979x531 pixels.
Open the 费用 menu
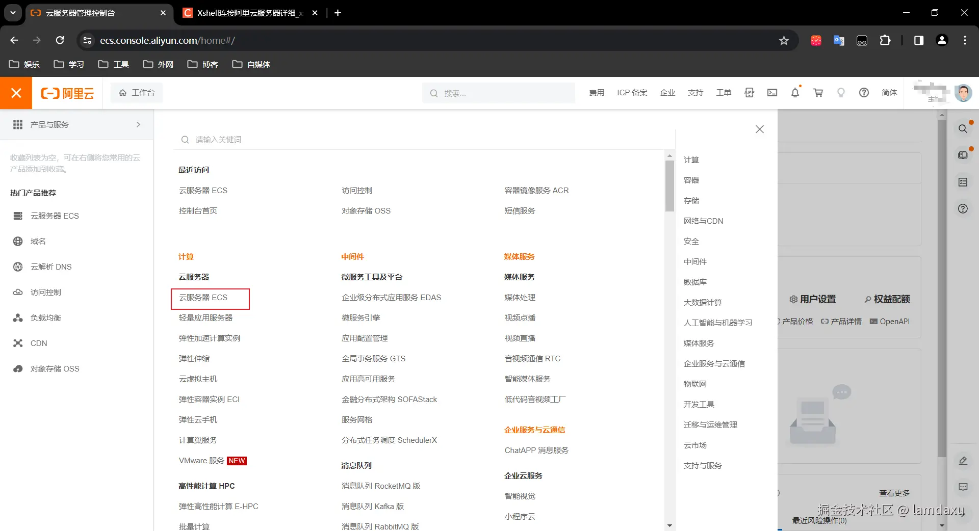(x=597, y=93)
